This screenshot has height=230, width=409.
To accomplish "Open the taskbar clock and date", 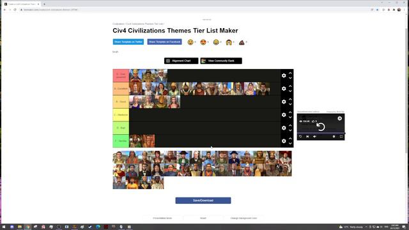I will [x=395, y=227].
